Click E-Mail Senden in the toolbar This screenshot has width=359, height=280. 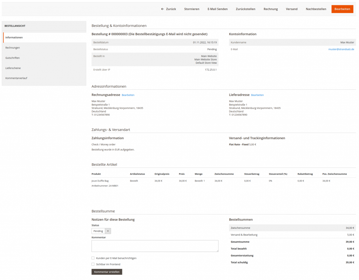pyautogui.click(x=217, y=9)
